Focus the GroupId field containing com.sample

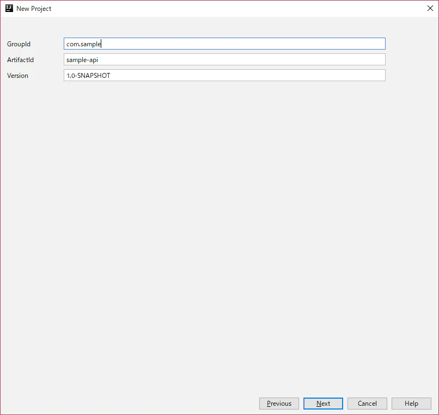point(224,44)
